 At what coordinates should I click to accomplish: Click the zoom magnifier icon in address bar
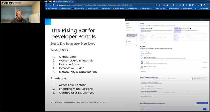[x=156, y=5]
